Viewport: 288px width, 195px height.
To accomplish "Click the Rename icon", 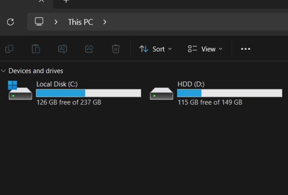I will (63, 49).
